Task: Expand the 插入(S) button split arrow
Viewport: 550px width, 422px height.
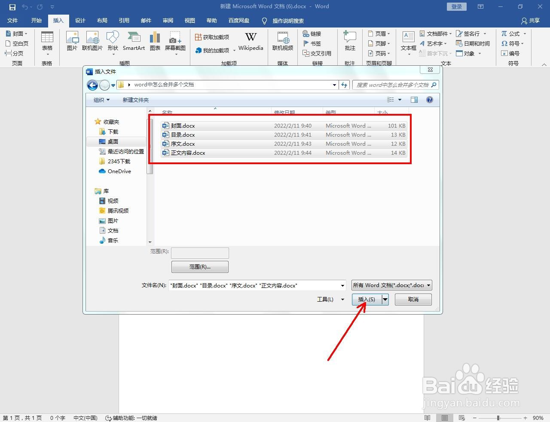Action: pos(385,300)
